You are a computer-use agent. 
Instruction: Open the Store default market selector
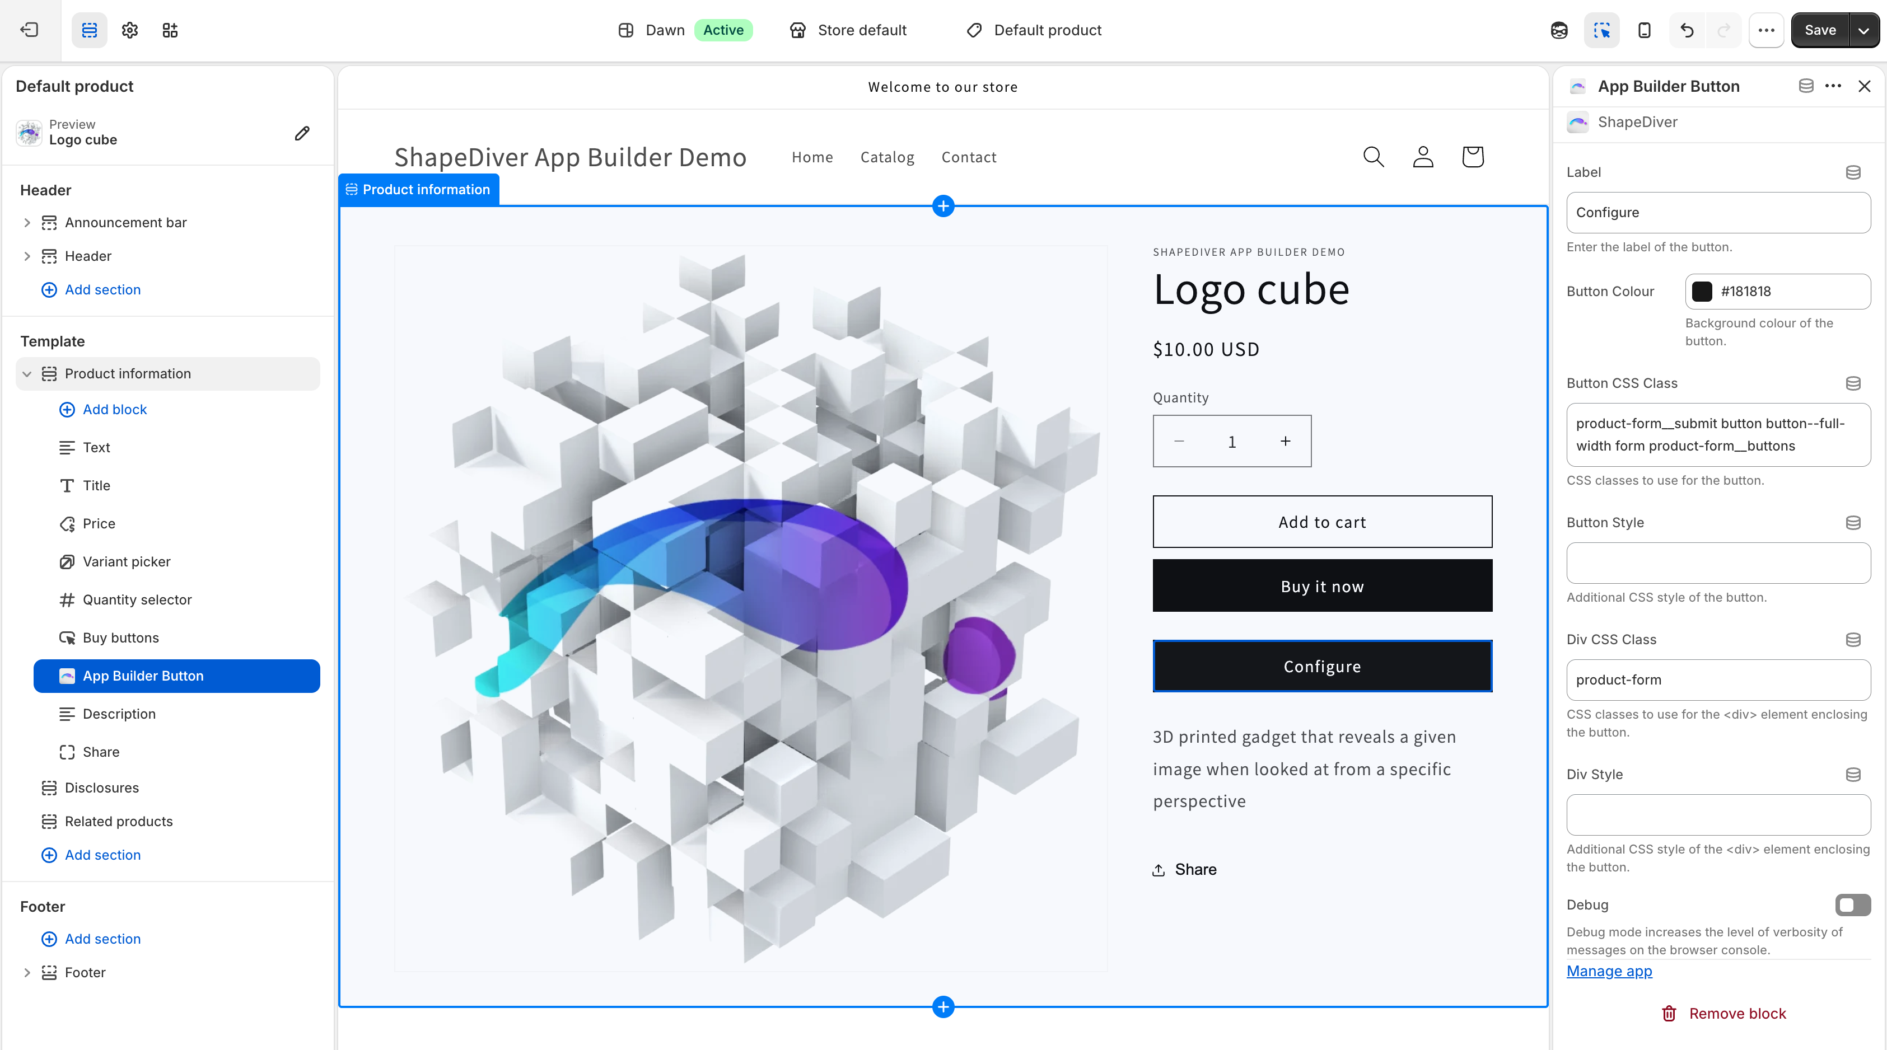pyautogui.click(x=848, y=30)
